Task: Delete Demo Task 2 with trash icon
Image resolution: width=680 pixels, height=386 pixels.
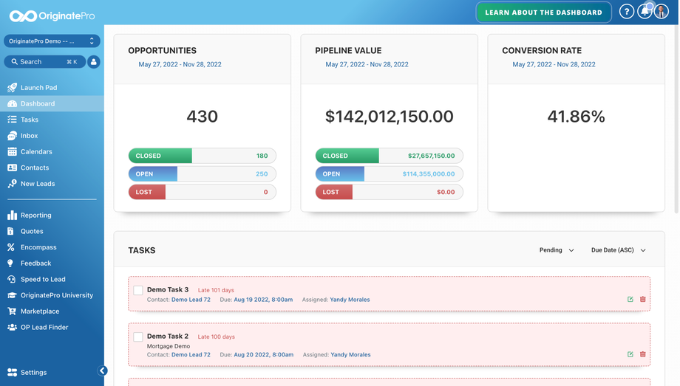Action: (643, 354)
